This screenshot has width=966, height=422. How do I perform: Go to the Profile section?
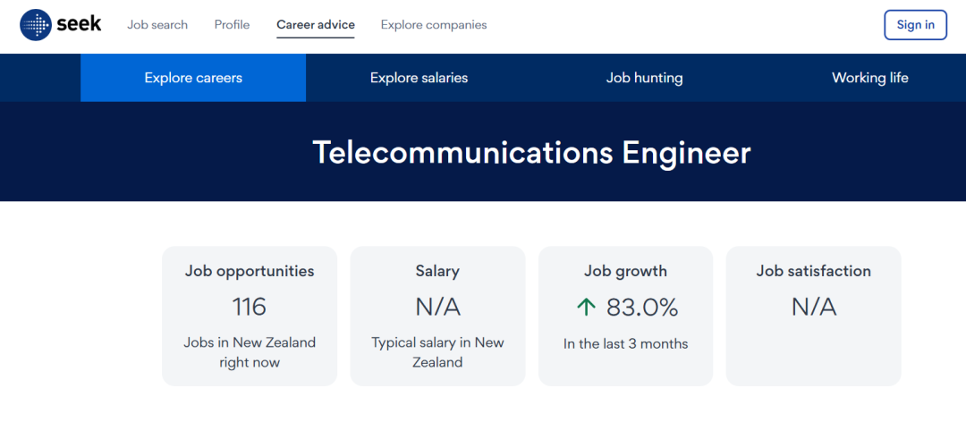[232, 25]
